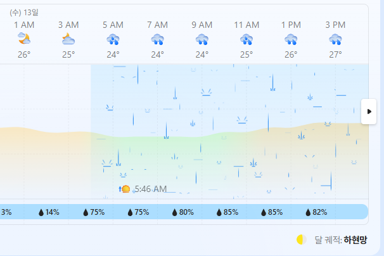Select the 80% precipitation chance entry
The height and width of the screenshot is (256, 384).
[183, 212]
